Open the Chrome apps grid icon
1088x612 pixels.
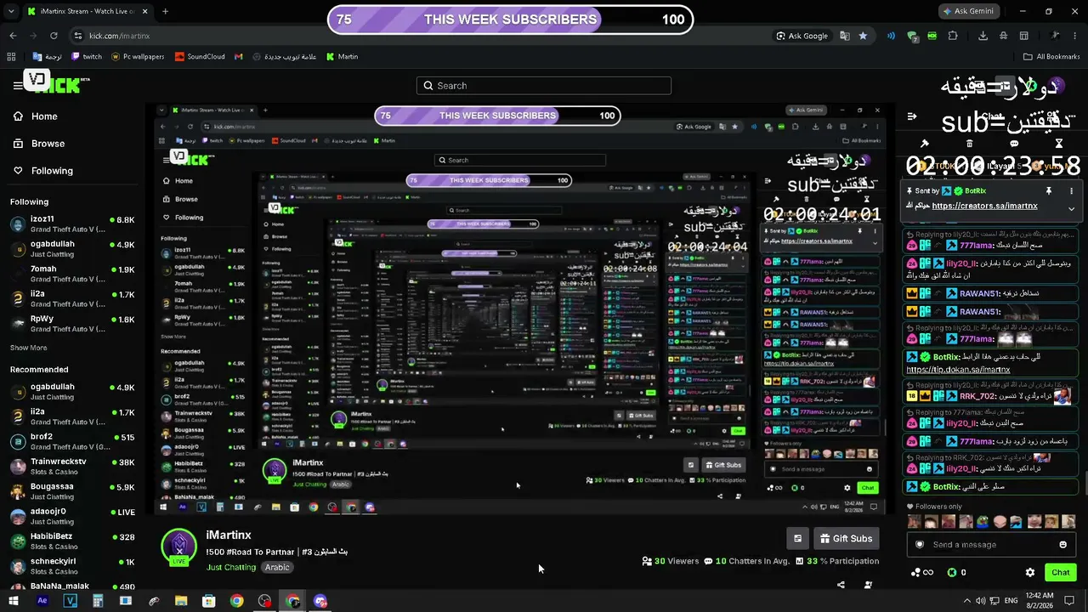[x=11, y=57]
